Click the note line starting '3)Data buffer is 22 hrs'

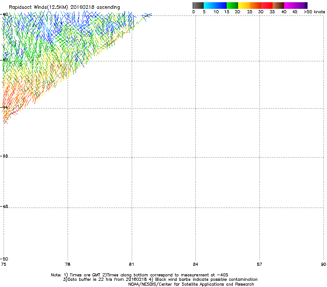click(x=160, y=279)
